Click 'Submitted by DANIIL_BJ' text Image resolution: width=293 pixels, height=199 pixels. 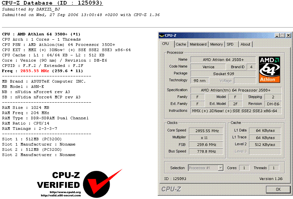coord(31,9)
